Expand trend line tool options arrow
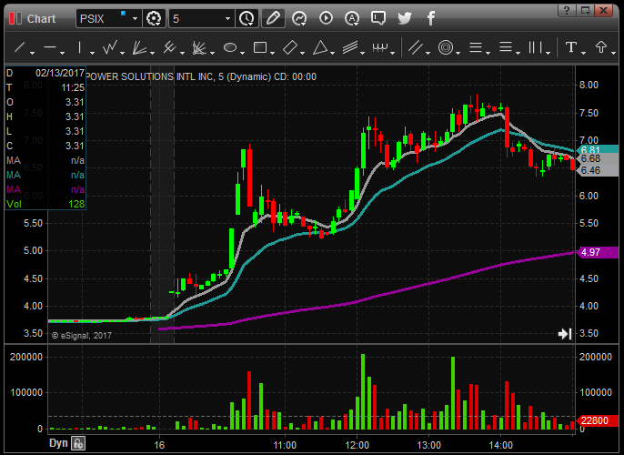 32,53
